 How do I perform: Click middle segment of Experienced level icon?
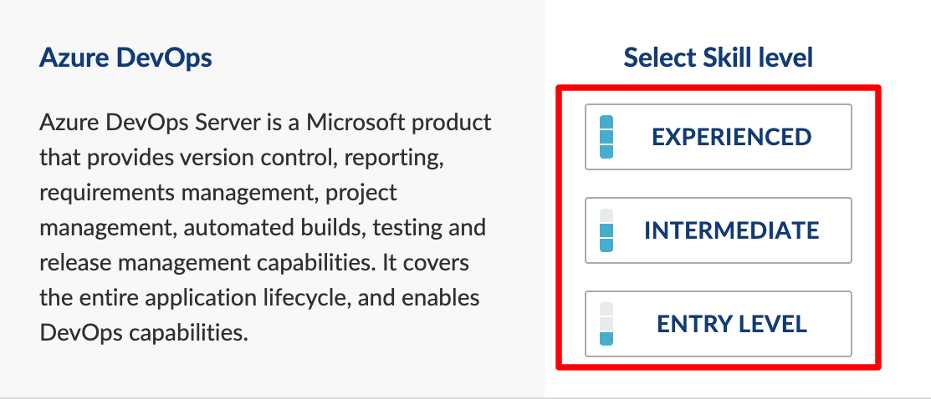coord(607,137)
